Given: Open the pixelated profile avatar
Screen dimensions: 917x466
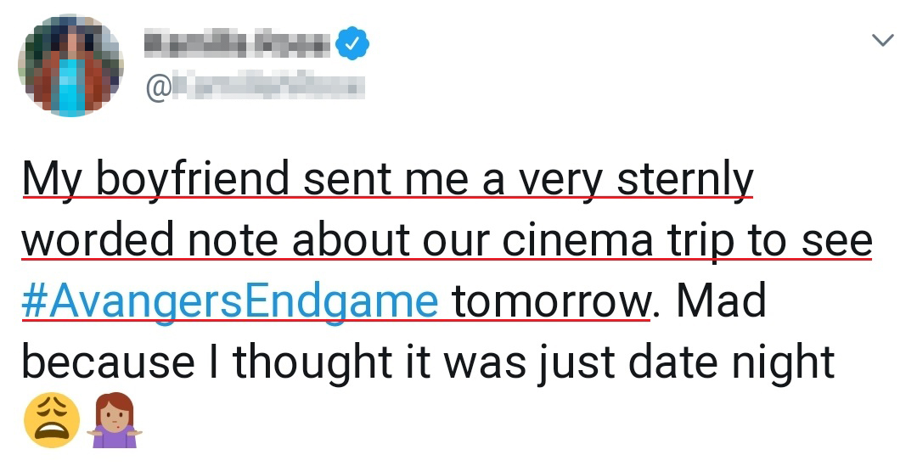Looking at the screenshot, I should coord(71,65).
